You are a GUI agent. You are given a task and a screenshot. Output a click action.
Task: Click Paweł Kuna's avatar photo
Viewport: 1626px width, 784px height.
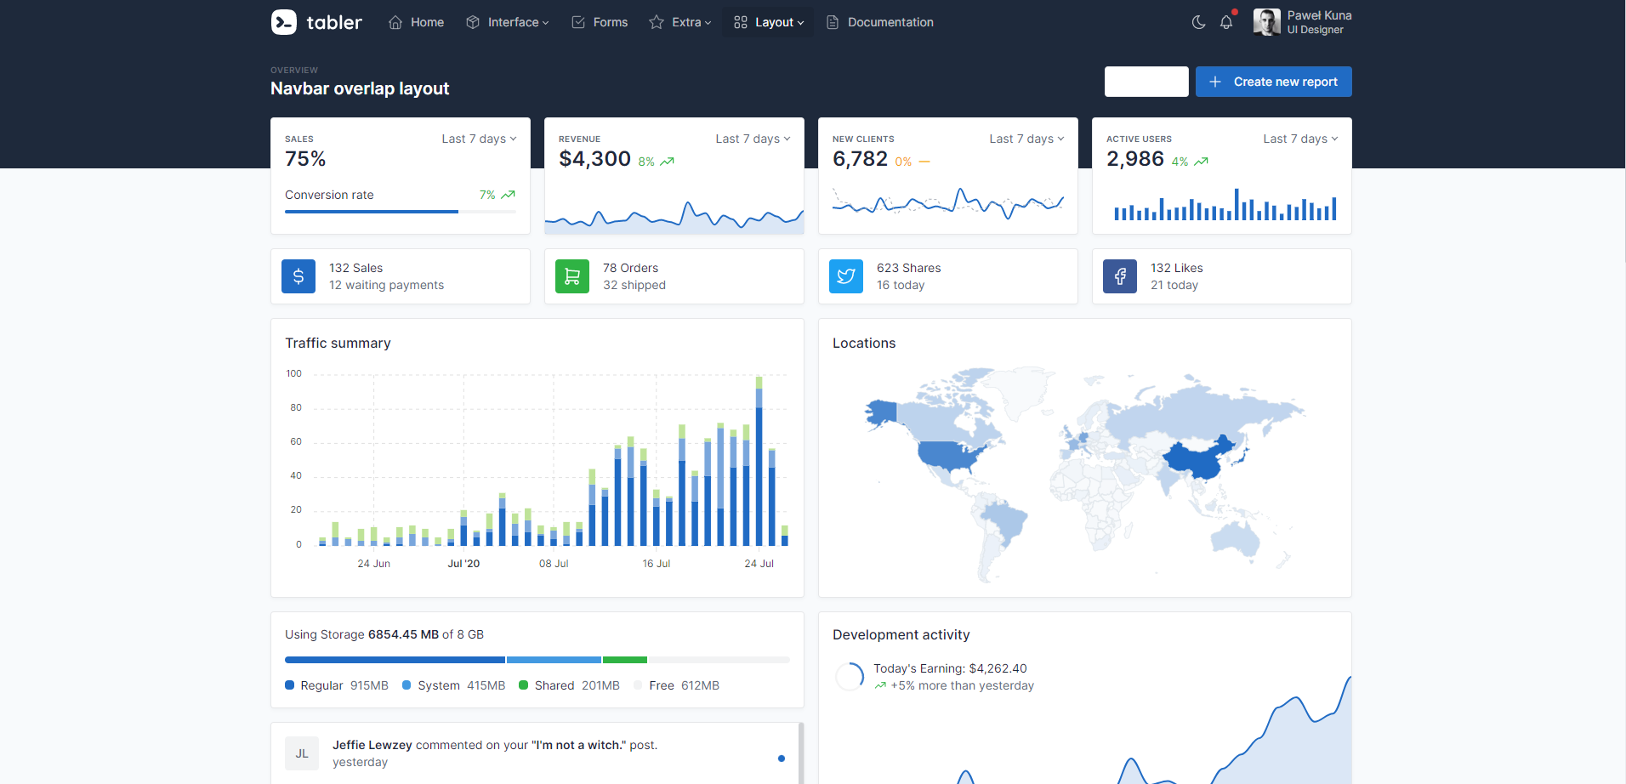(x=1267, y=22)
